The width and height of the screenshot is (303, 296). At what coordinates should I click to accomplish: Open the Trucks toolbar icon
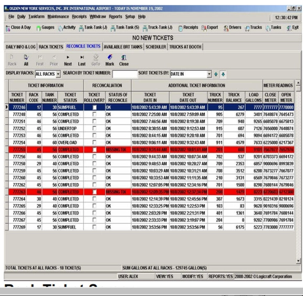coord(253,28)
